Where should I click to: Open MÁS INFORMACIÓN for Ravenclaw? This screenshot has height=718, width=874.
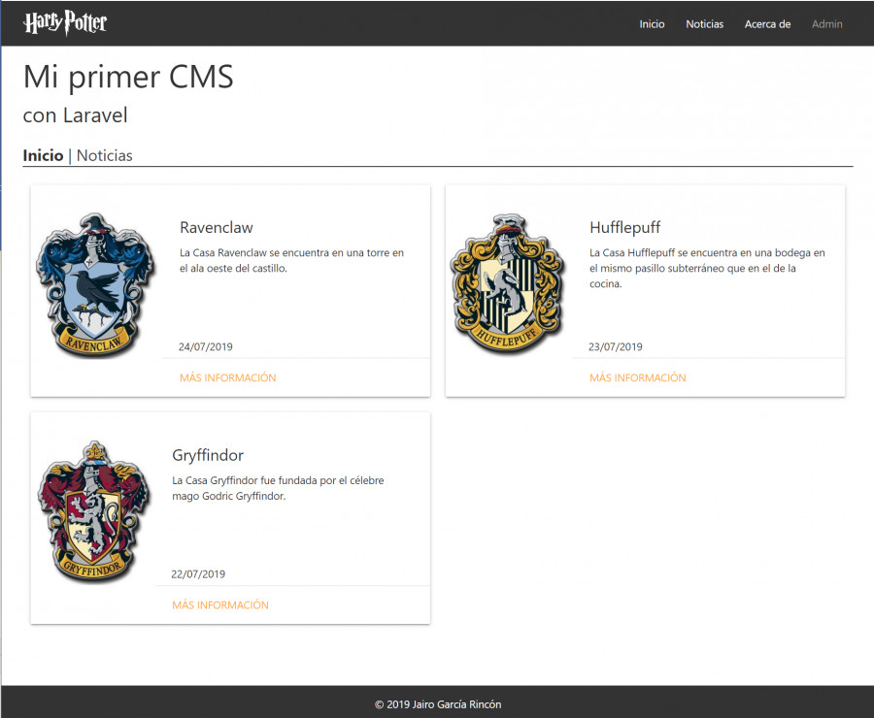227,377
